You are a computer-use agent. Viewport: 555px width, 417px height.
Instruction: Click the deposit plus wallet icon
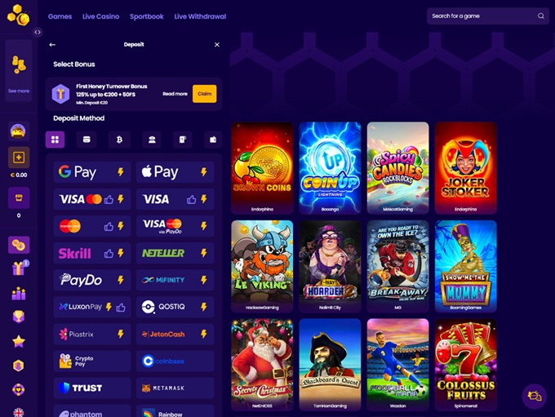[x=19, y=157]
